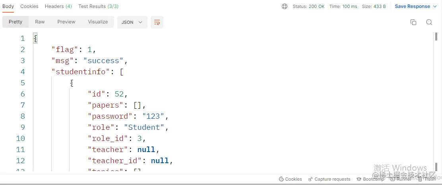The image size is (442, 185).
Task: Switch to Raw view mode
Action: coord(40,22)
